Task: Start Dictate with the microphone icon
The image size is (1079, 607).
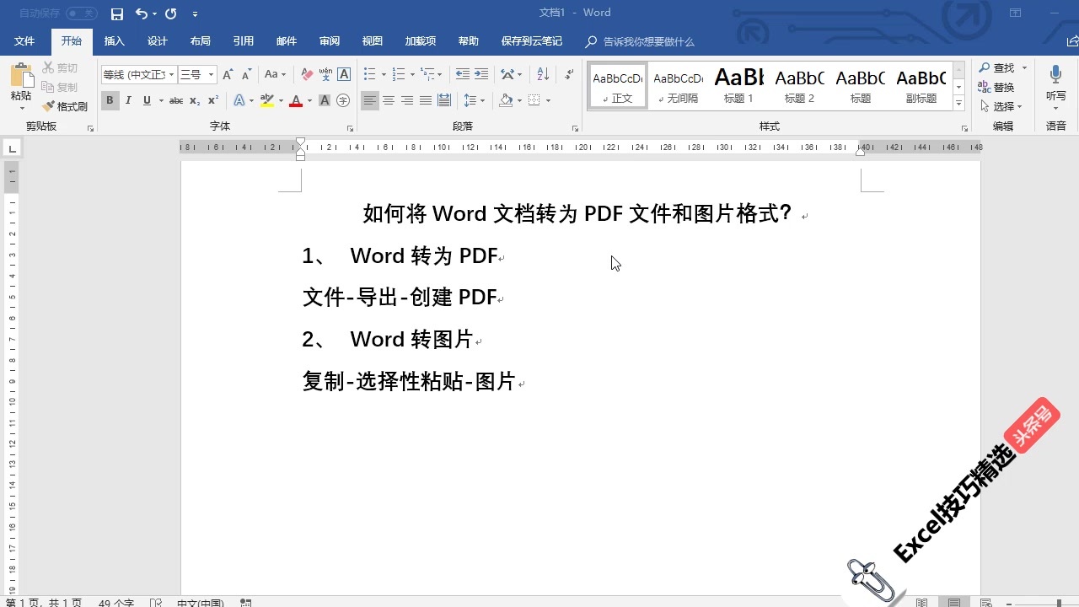Action: click(1055, 76)
